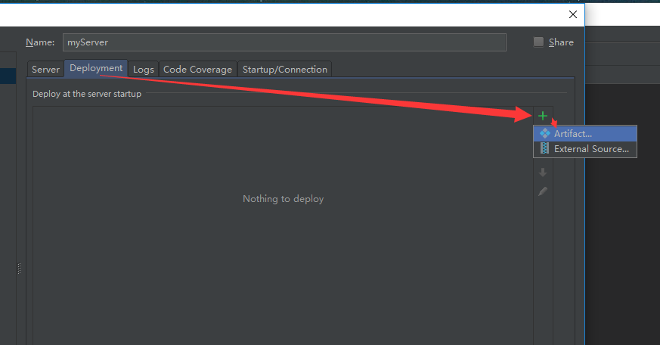
Task: Click the External Source archive icon
Action: coord(544,148)
